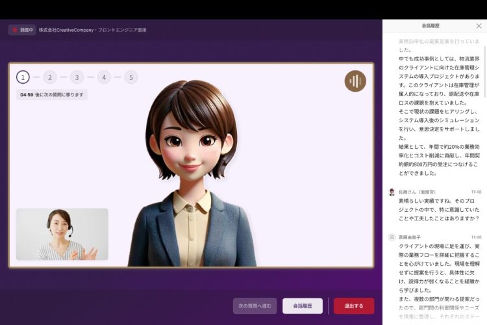This screenshot has height=325, width=487.
Task: Click the 11:48 timestamp beside 佐藤さん
Action: tap(476, 192)
